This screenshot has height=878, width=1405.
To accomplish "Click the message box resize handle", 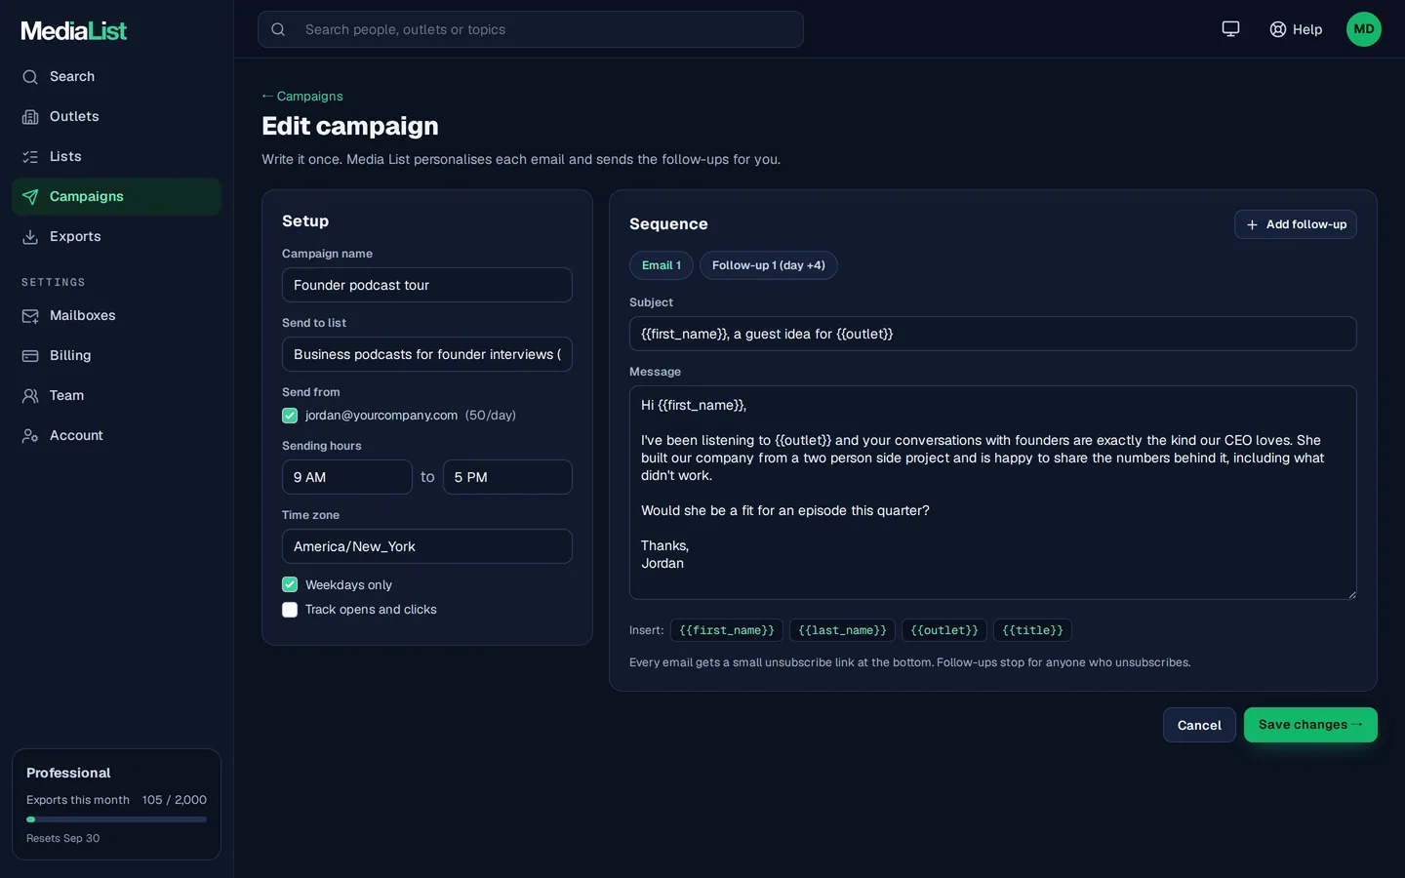I will [x=1350, y=593].
